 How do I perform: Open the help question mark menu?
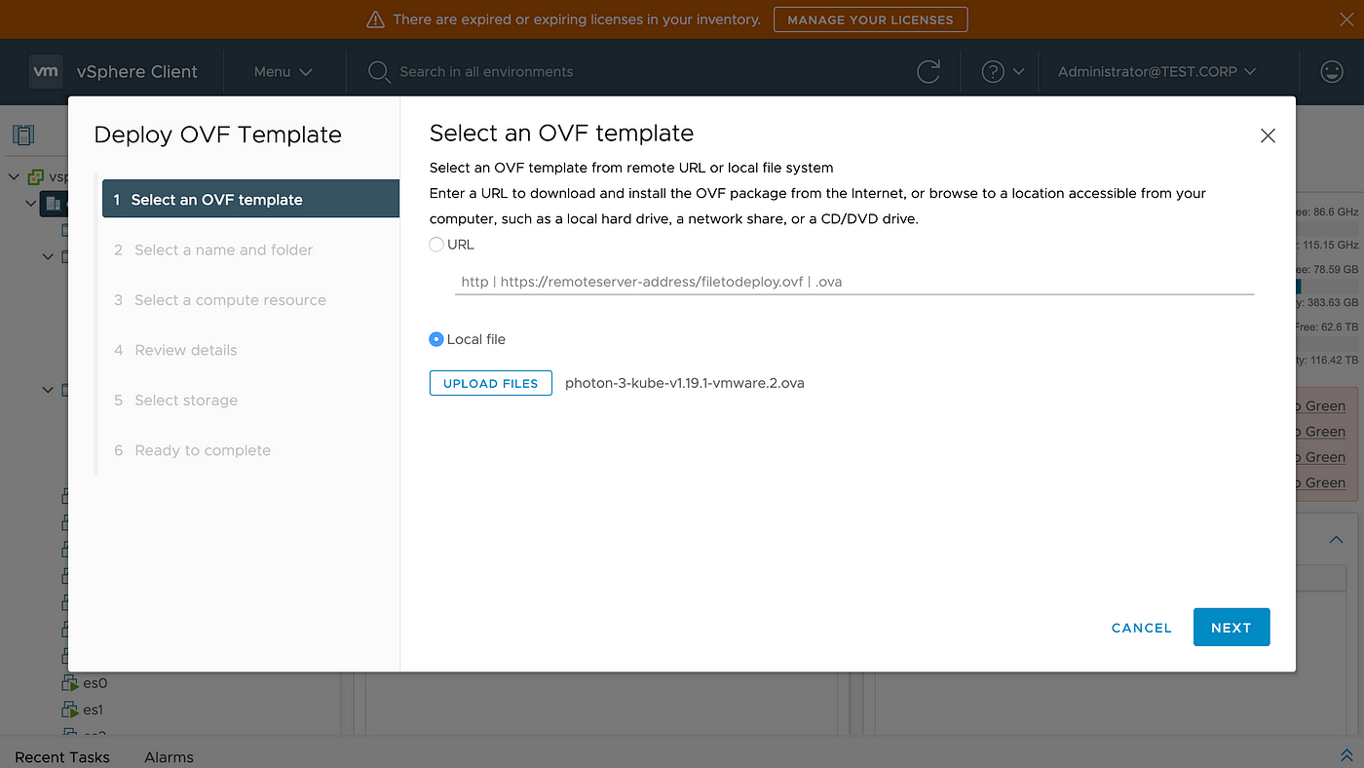click(x=1003, y=72)
